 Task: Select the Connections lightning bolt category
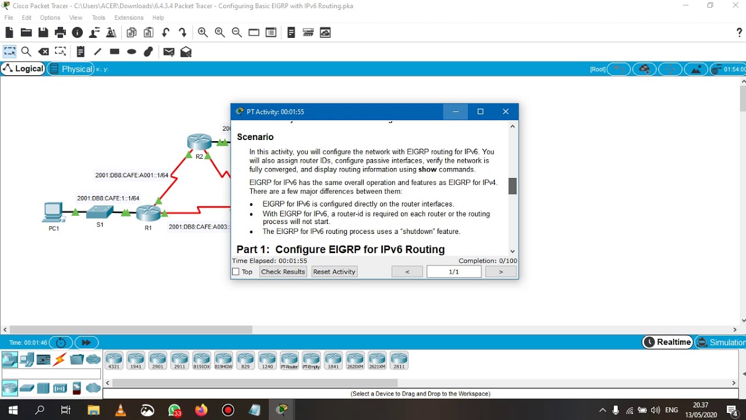click(60, 359)
